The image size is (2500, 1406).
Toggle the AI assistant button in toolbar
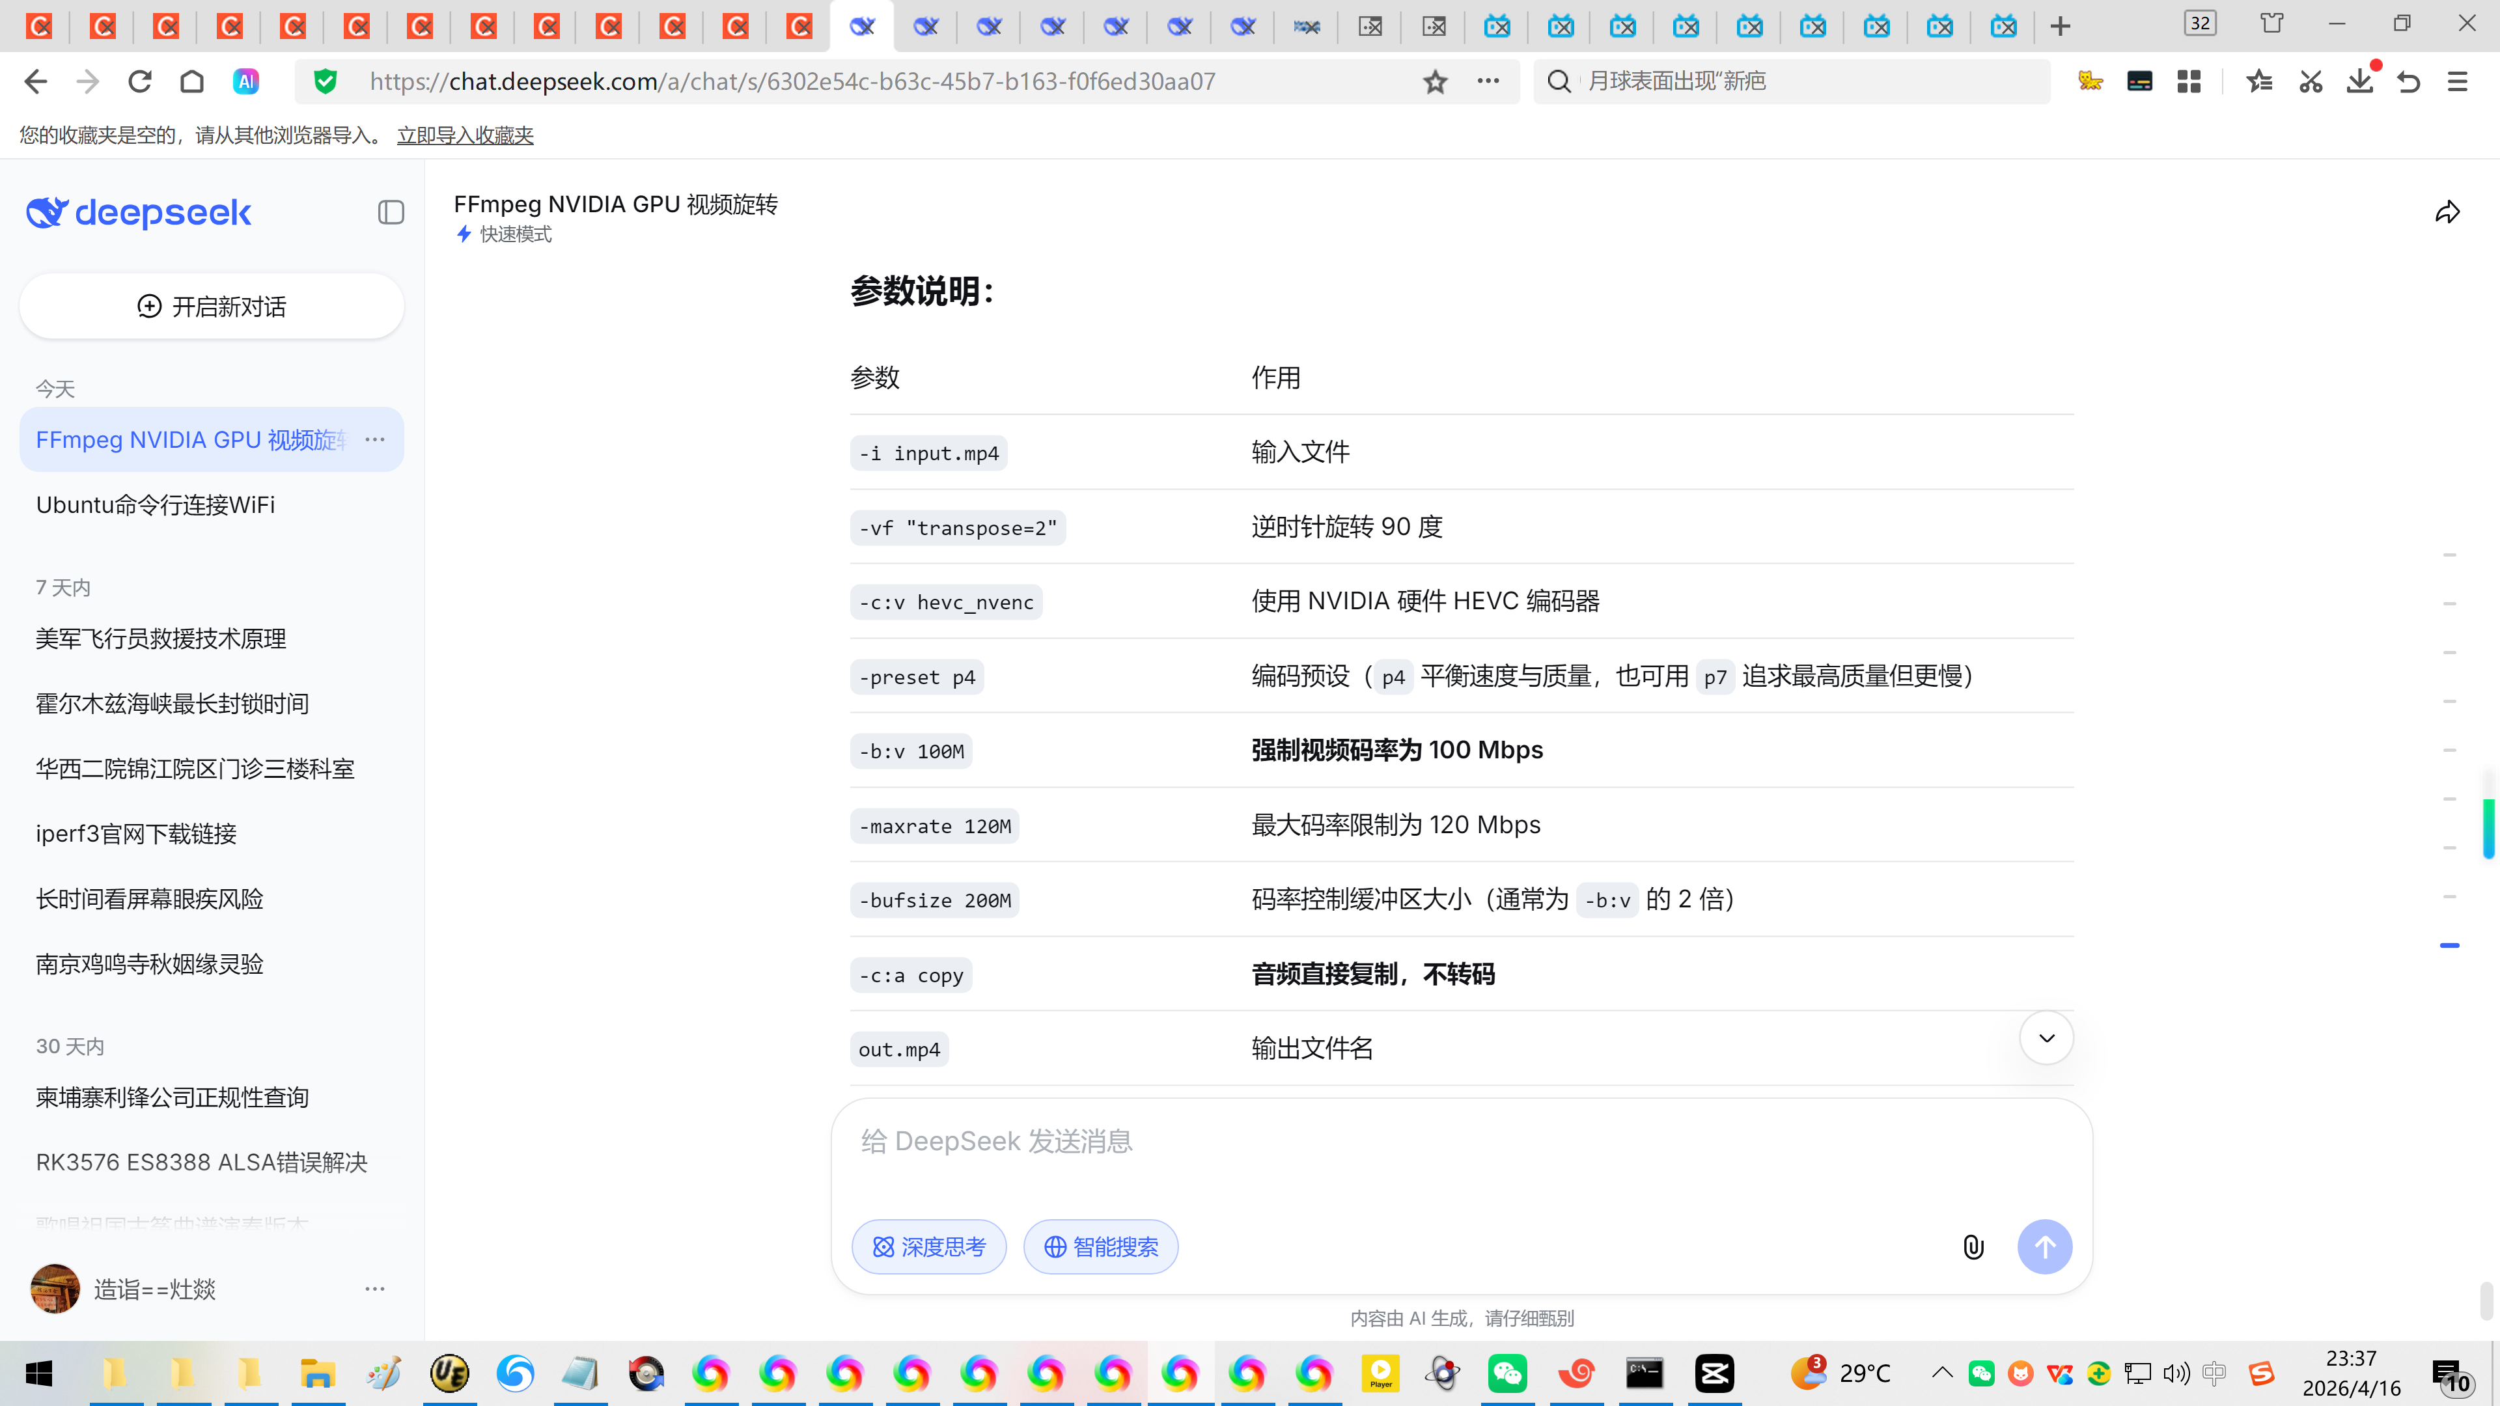point(245,81)
